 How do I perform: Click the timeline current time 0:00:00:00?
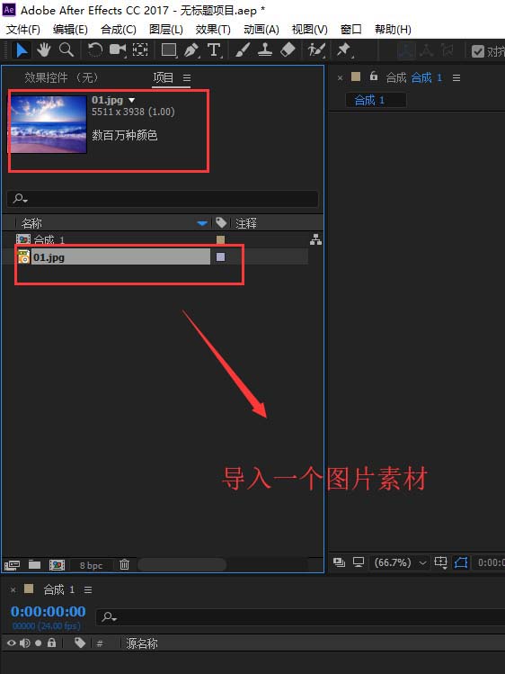pyautogui.click(x=48, y=611)
